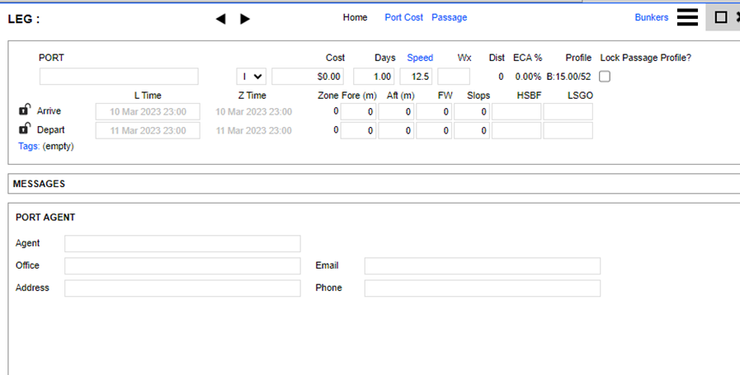The width and height of the screenshot is (740, 375).
Task: Open the Passage tab
Action: (x=449, y=17)
